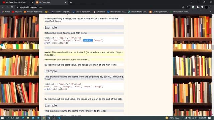Open the Chrome profile avatar
This screenshot has height=120, width=214.
[207, 7]
